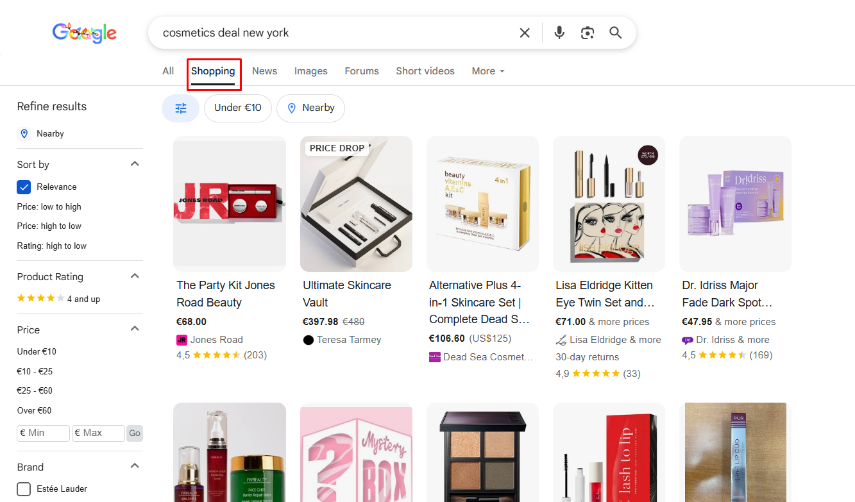The width and height of the screenshot is (855, 502).
Task: Click the search magnifier icon
Action: 615,32
